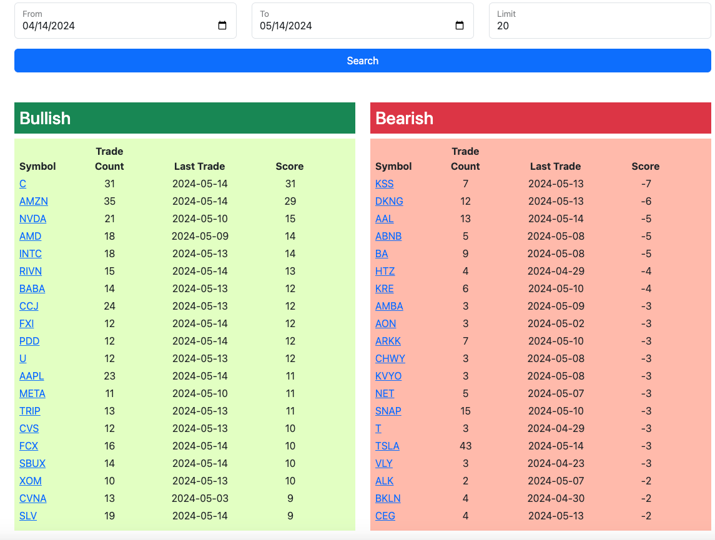Click the Bullish table Score column header

tap(290, 166)
